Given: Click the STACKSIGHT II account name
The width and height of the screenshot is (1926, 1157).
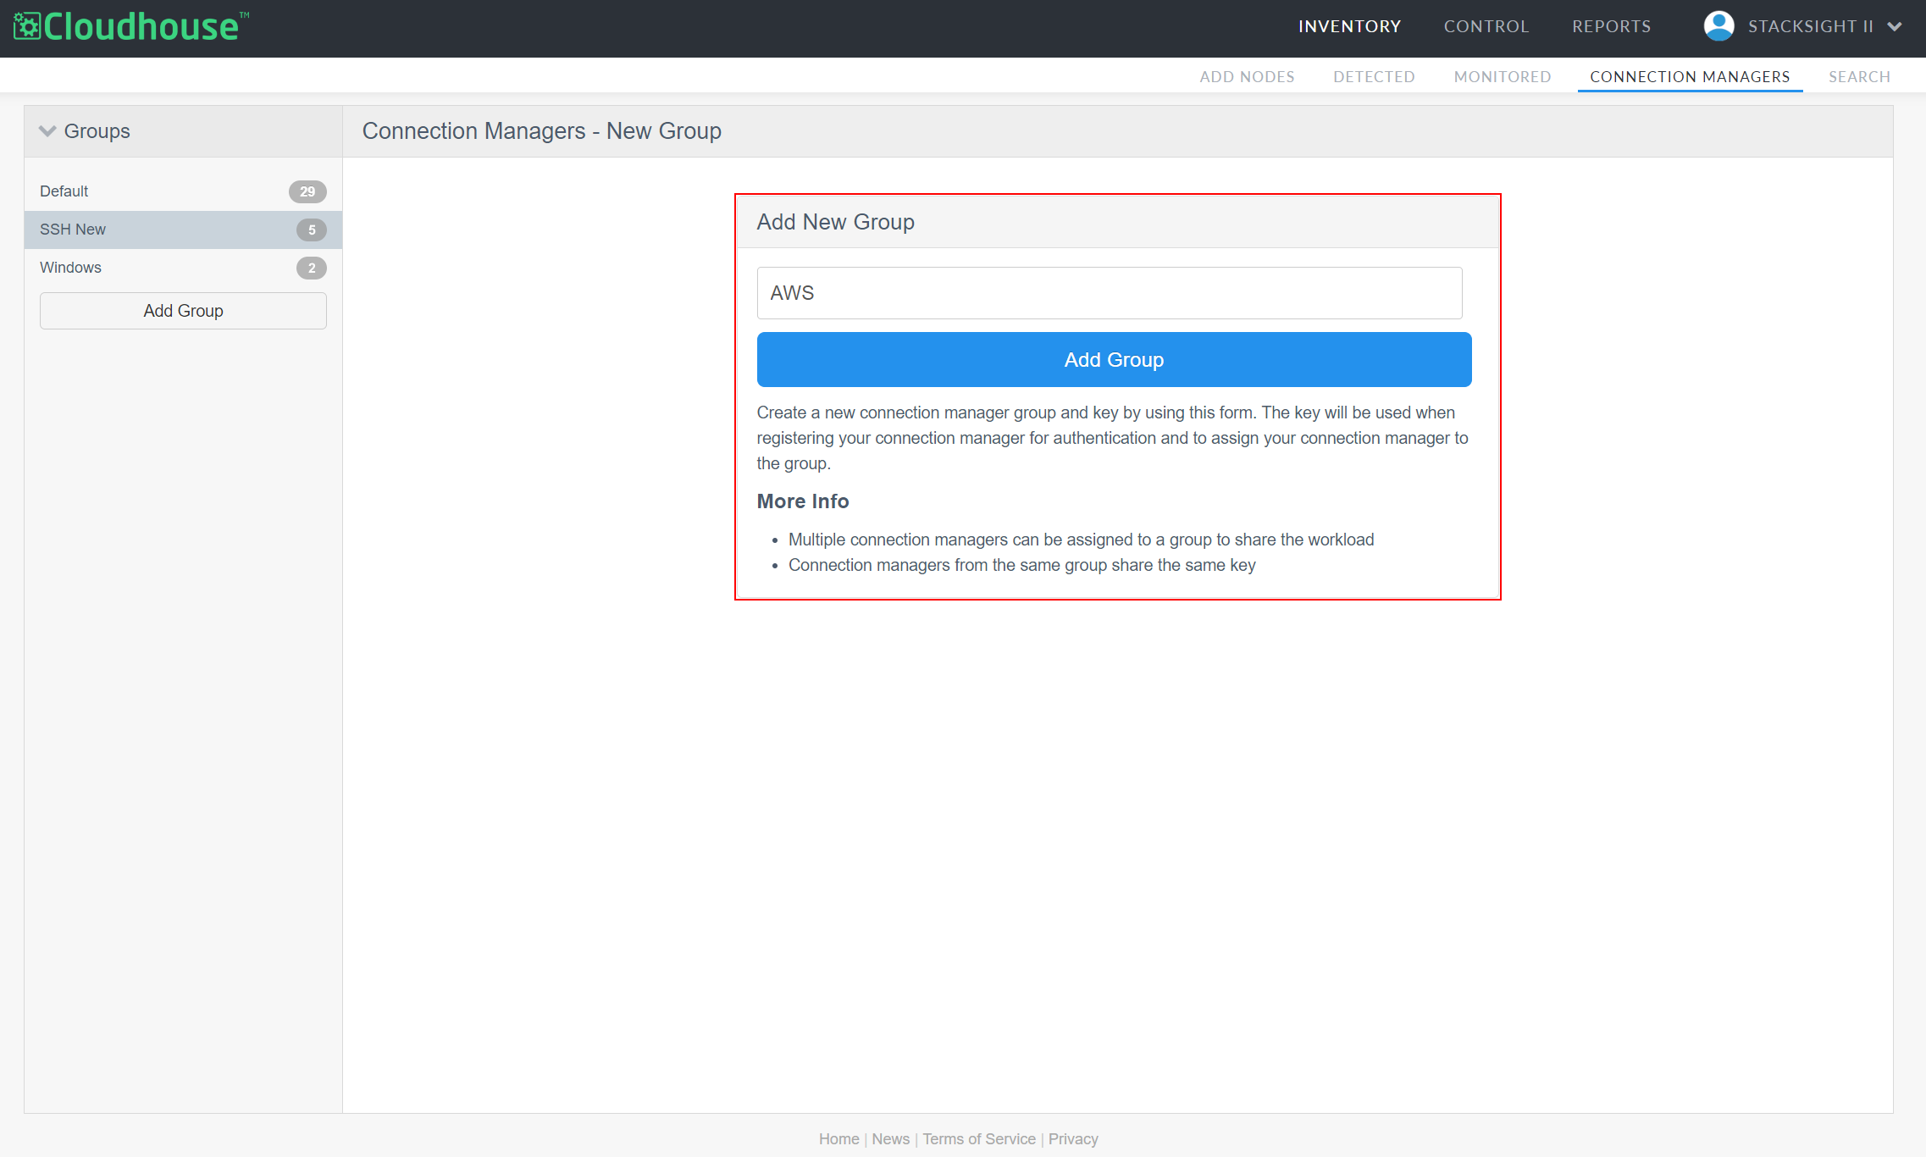Looking at the screenshot, I should click(x=1810, y=26).
